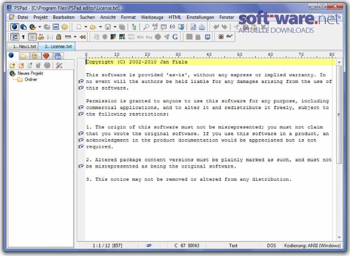The width and height of the screenshot is (350, 256).
Task: Switch to the Neu1.txt tab
Action: click(23, 47)
